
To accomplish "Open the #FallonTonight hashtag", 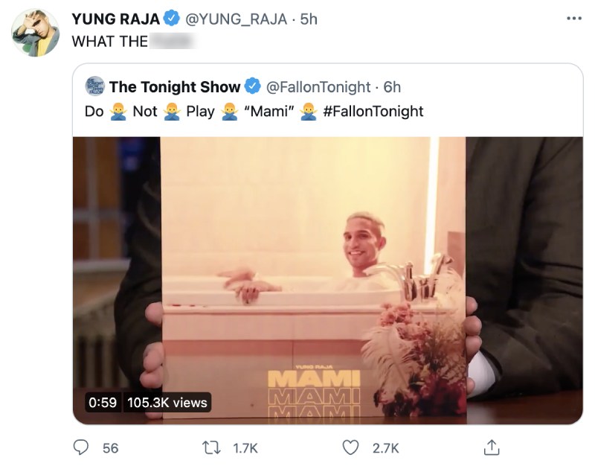I will 373,111.
